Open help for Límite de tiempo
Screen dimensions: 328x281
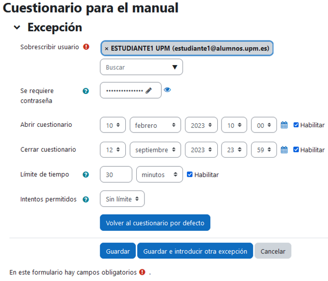pos(86,174)
